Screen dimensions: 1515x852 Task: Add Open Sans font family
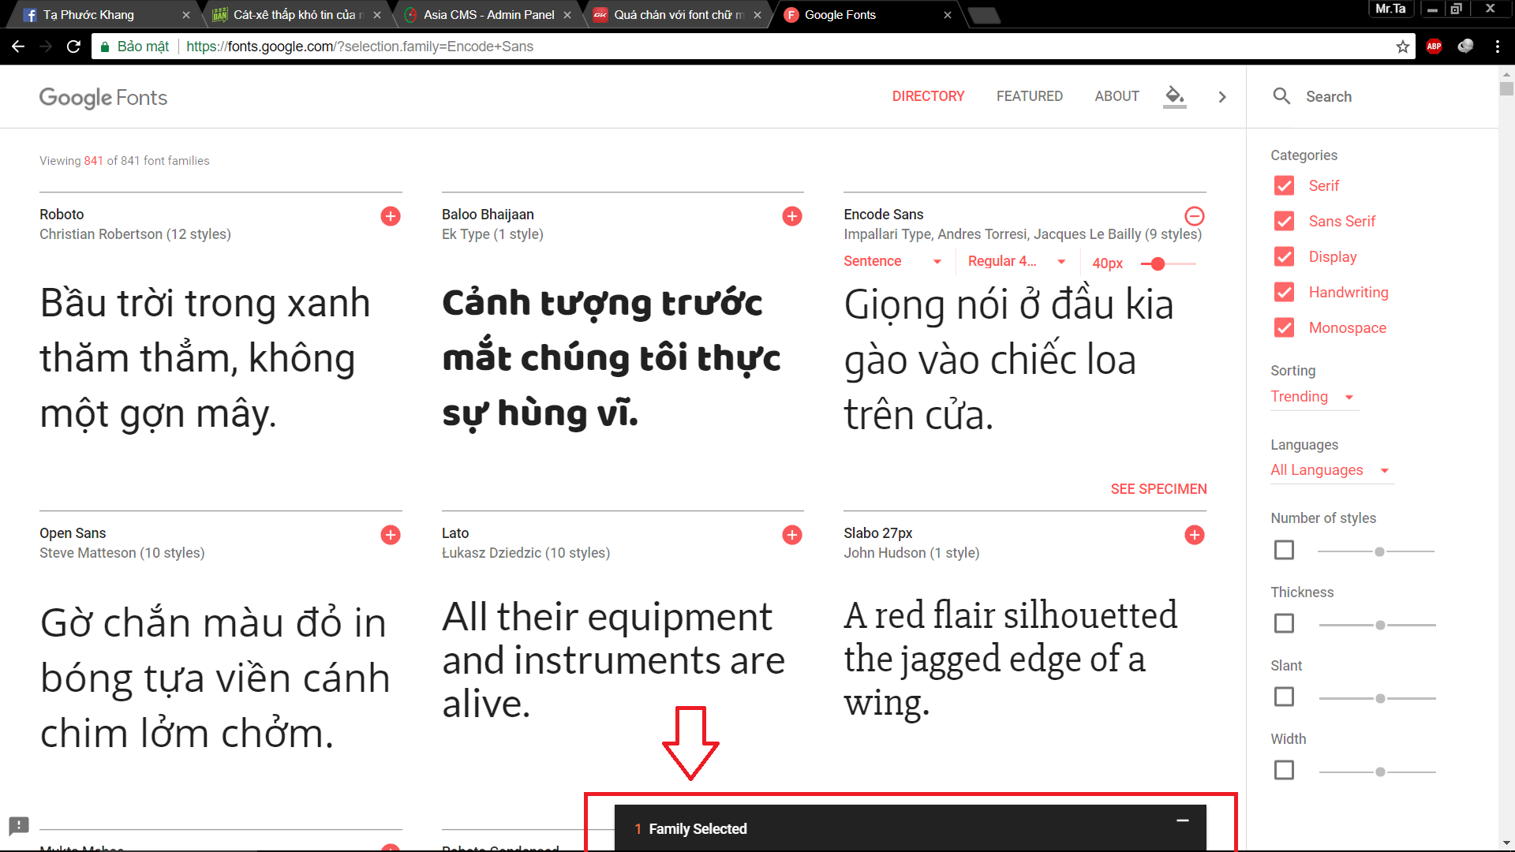(x=391, y=535)
